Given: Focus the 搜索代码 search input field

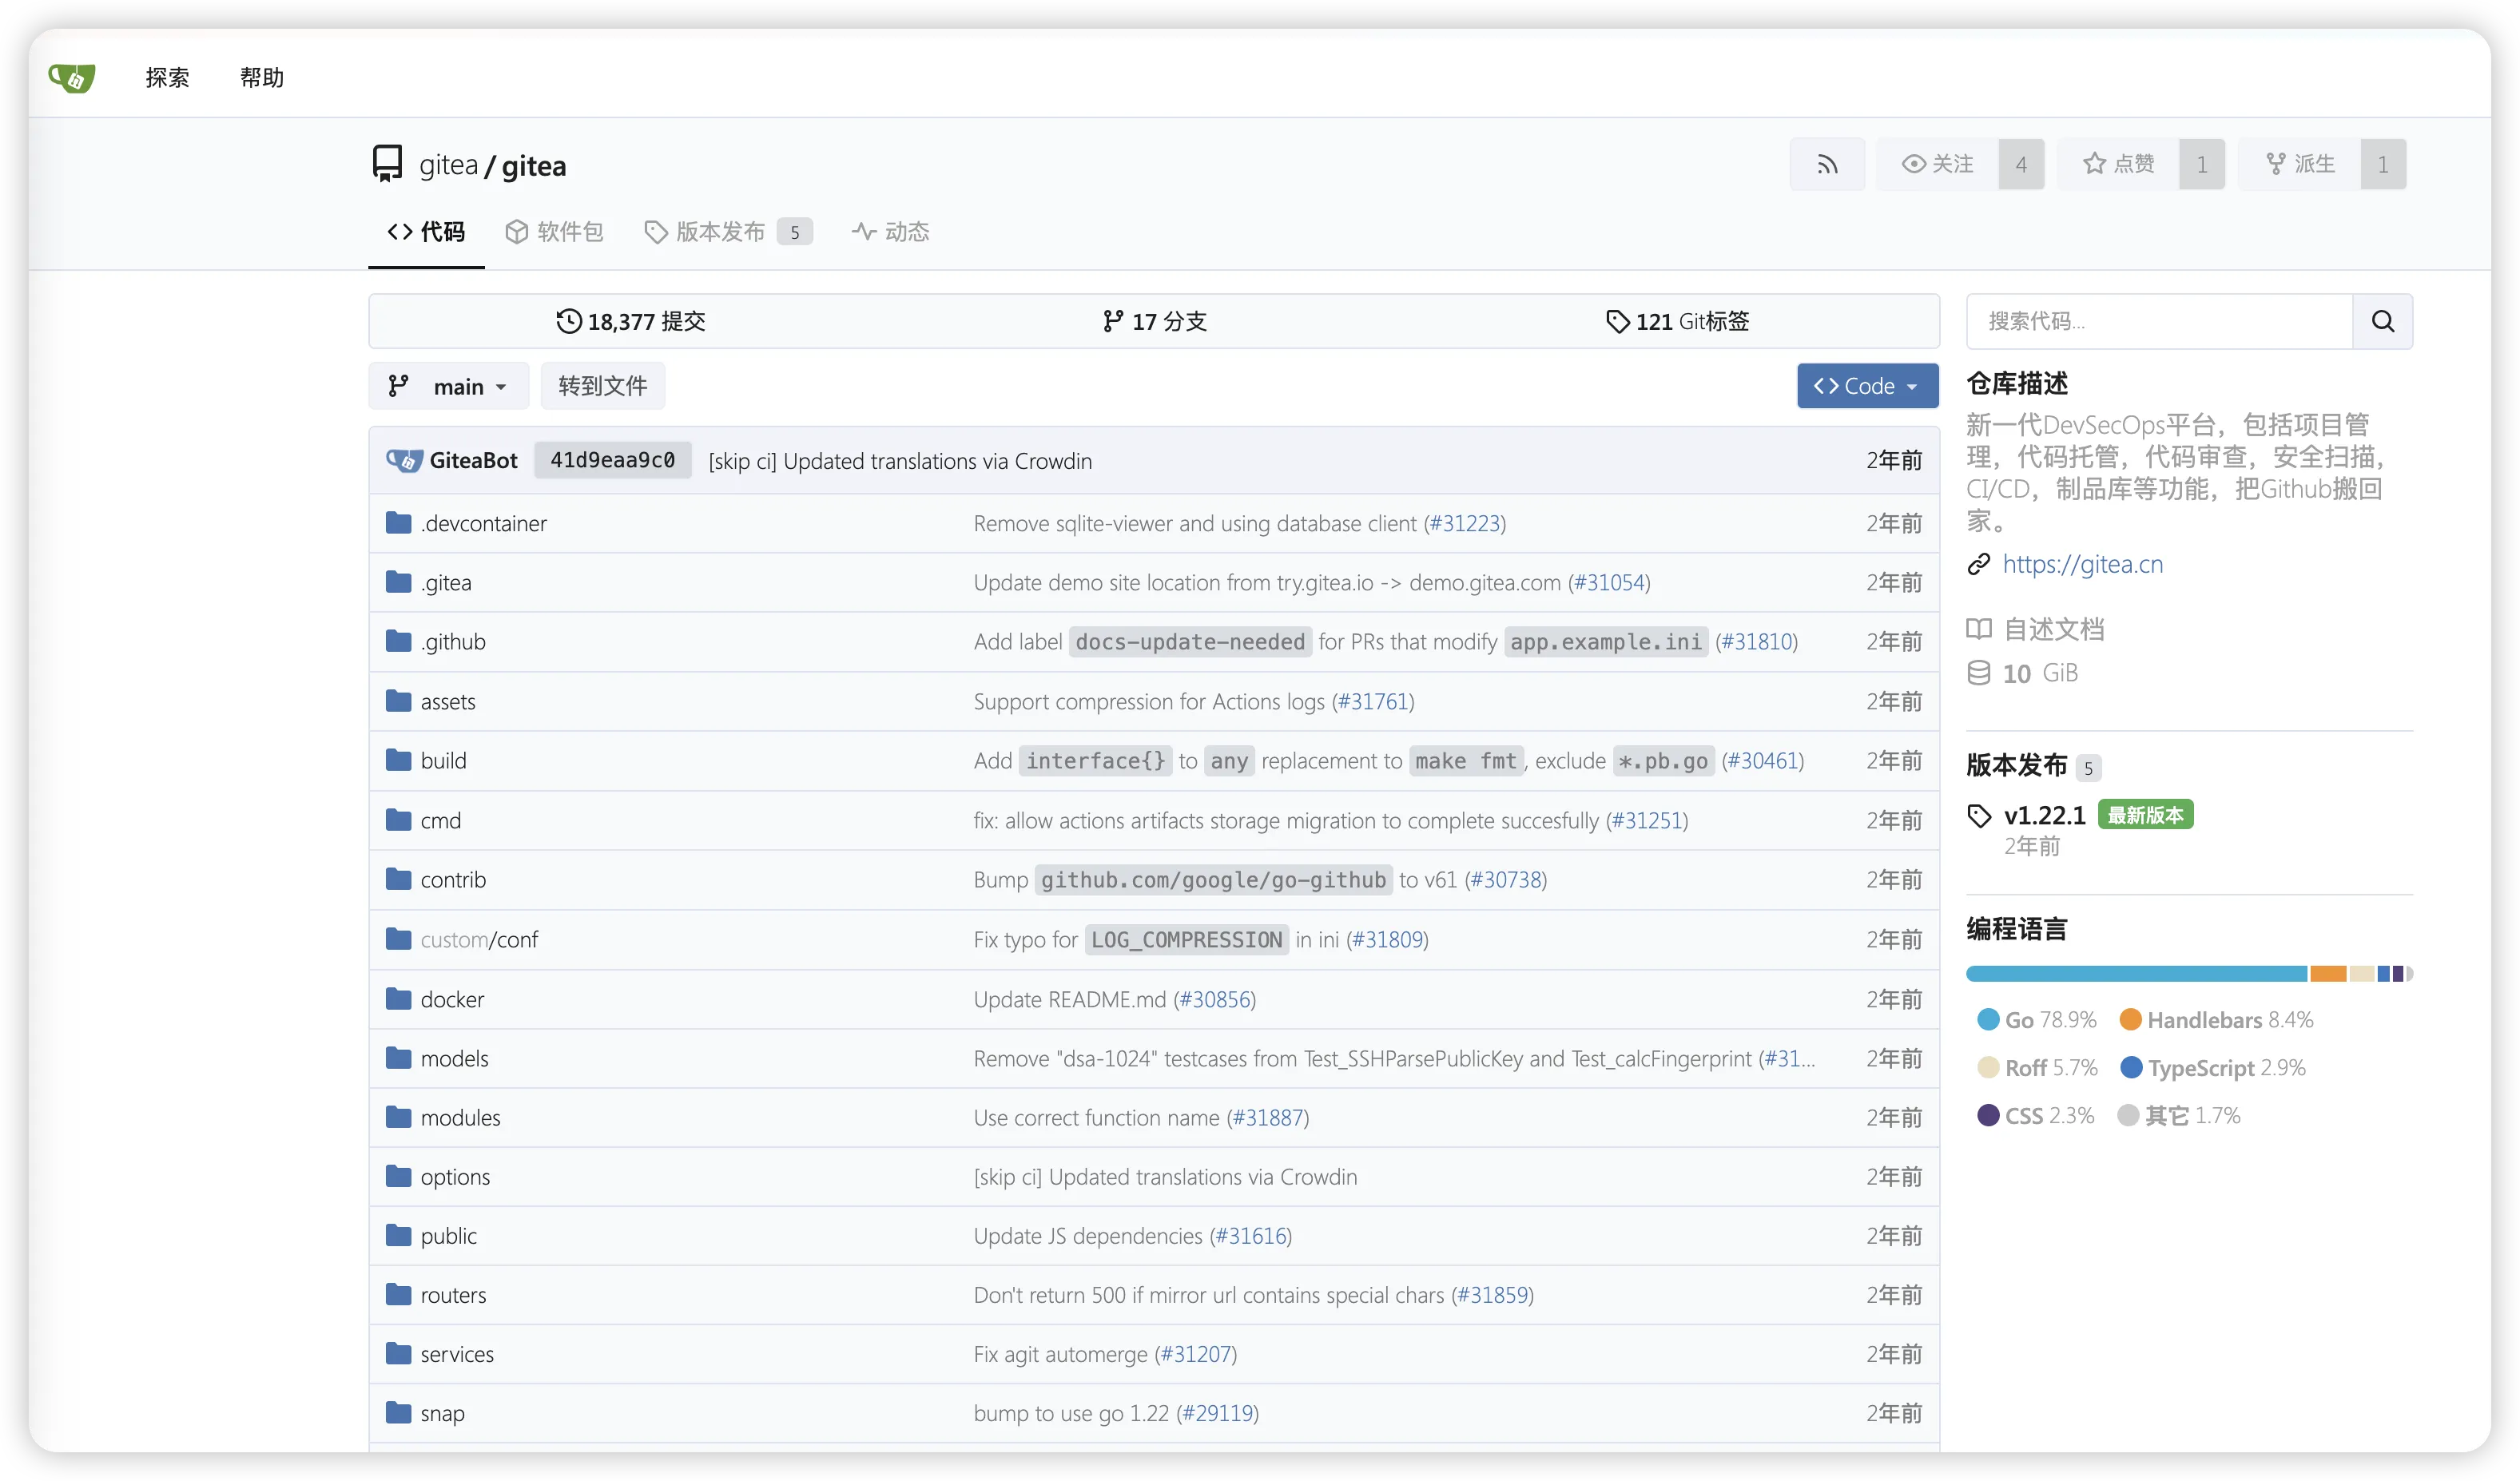Looking at the screenshot, I should click(2158, 321).
